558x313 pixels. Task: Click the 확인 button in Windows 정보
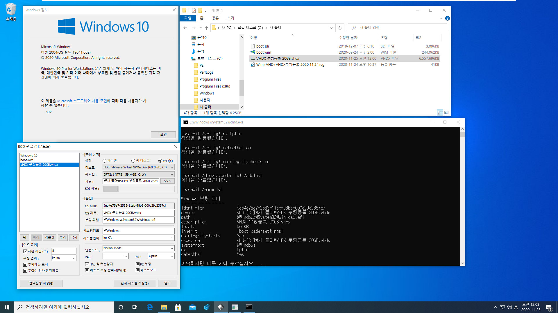[x=163, y=134]
